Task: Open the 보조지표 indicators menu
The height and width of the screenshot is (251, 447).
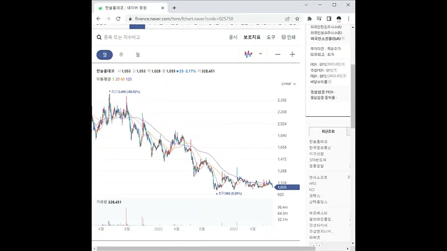Action: (251, 37)
